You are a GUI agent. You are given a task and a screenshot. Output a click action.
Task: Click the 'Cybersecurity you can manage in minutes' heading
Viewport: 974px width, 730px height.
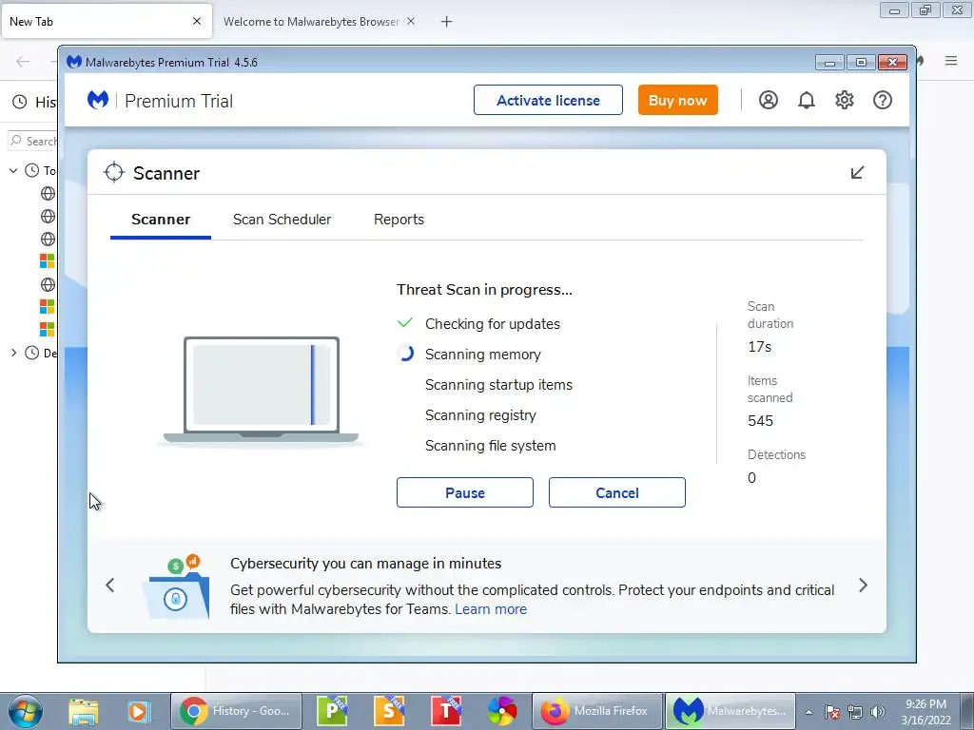tap(366, 564)
